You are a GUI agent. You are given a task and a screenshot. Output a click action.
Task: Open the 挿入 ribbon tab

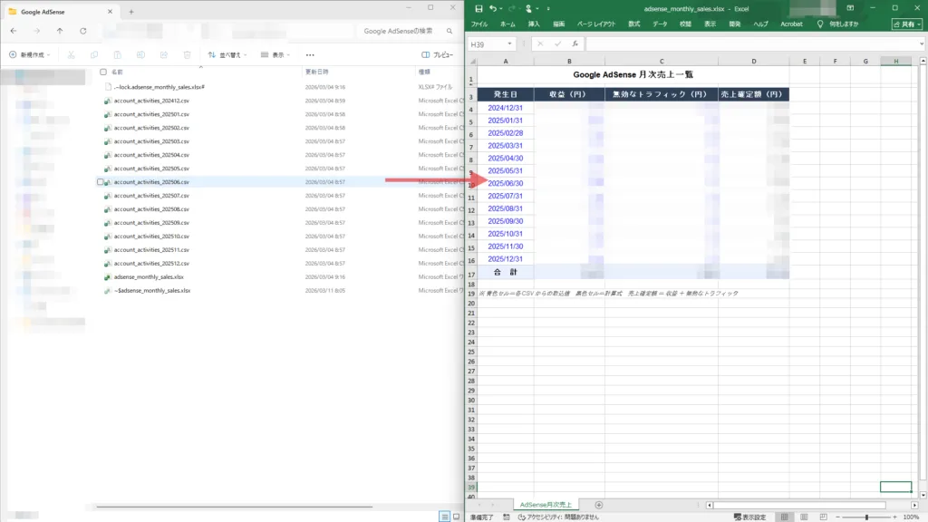pyautogui.click(x=534, y=24)
